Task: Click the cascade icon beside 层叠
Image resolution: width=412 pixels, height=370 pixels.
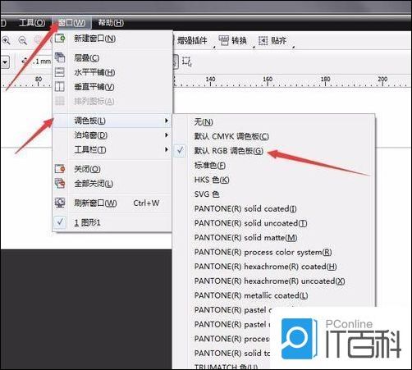Action: [60, 57]
